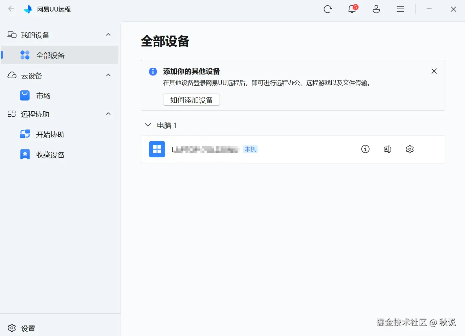Click the 我的设备 section icon

pyautogui.click(x=12, y=35)
